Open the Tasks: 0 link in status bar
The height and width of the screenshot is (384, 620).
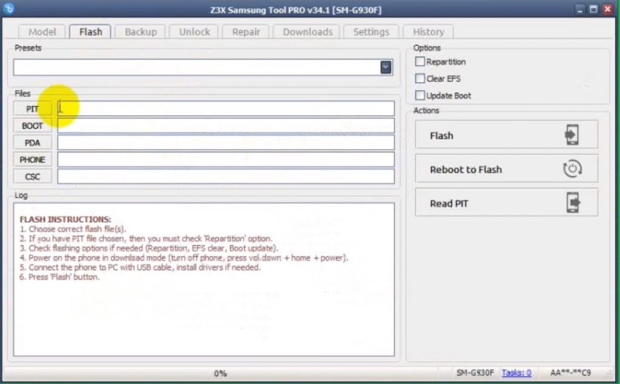pyautogui.click(x=516, y=373)
